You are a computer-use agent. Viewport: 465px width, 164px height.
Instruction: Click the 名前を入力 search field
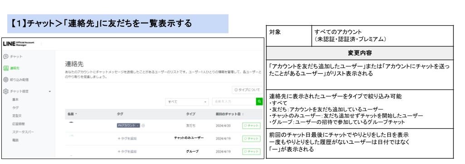pyautogui.click(x=234, y=102)
